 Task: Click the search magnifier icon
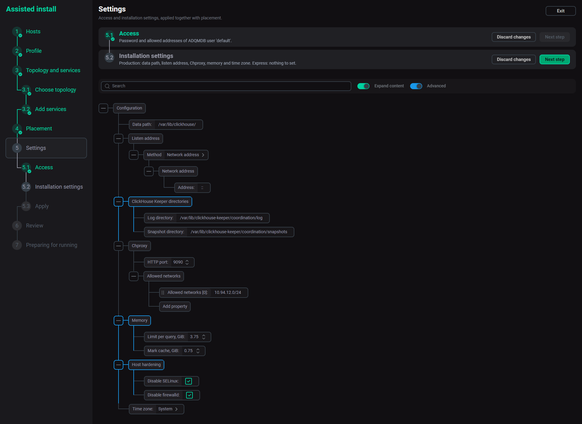pos(107,86)
